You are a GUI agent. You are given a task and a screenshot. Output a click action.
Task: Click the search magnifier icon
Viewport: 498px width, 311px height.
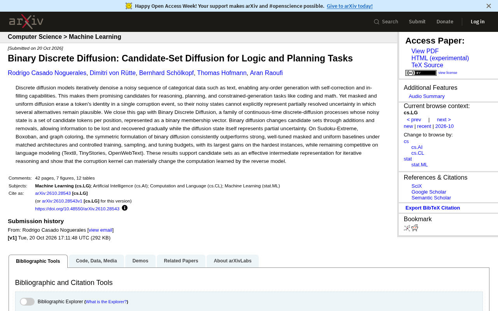click(x=377, y=22)
